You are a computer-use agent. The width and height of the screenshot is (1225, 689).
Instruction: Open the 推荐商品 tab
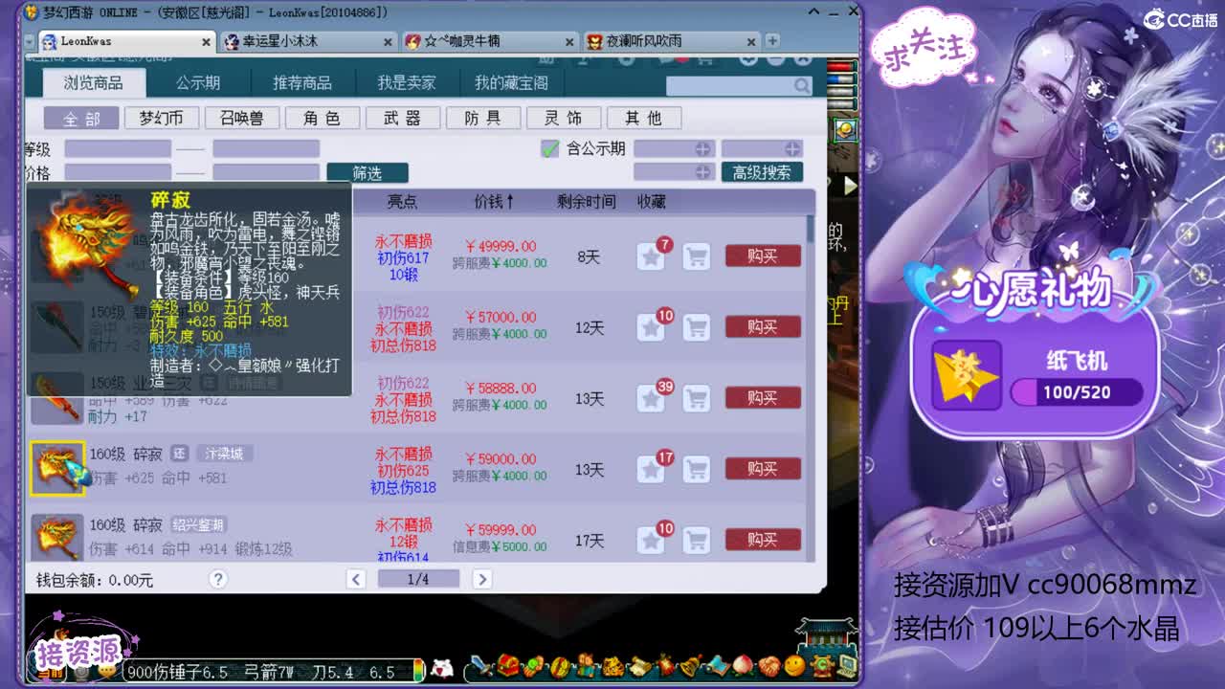pyautogui.click(x=304, y=82)
